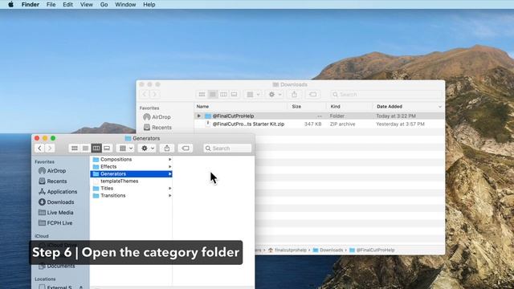Open the Apple menu

click(x=10, y=5)
